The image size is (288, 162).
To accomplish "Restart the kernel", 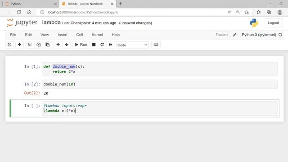I will (102, 45).
